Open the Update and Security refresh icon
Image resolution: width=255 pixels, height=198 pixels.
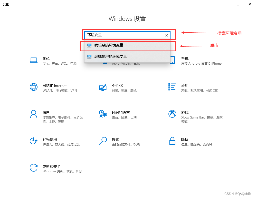click(34, 168)
